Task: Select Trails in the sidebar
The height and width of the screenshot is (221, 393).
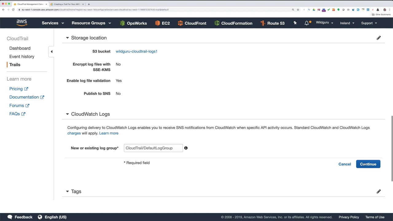Action: 15,65
